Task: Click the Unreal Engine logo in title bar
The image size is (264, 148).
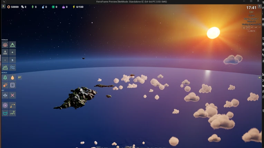Action: pos(4,2)
